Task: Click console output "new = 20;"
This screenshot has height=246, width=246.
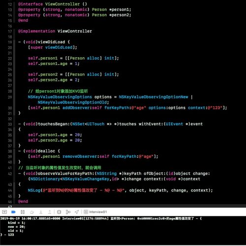Action: click(17, 227)
